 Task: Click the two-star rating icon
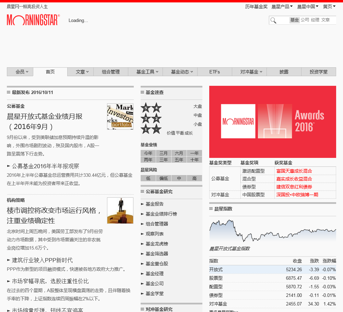coord(156,118)
